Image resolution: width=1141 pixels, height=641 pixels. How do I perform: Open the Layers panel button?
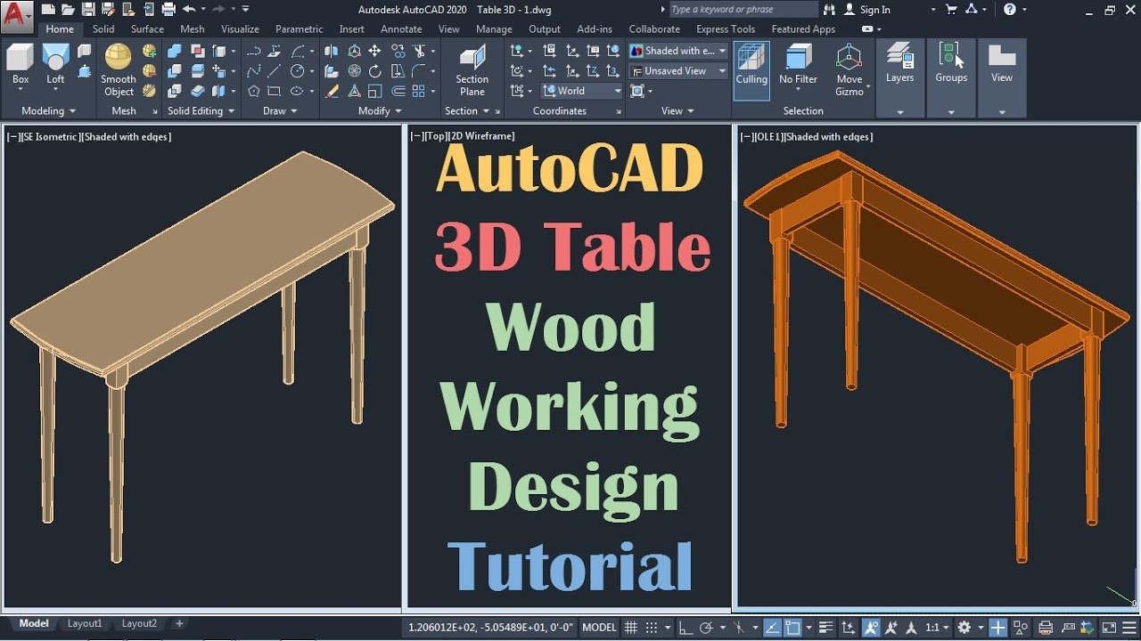tap(899, 63)
